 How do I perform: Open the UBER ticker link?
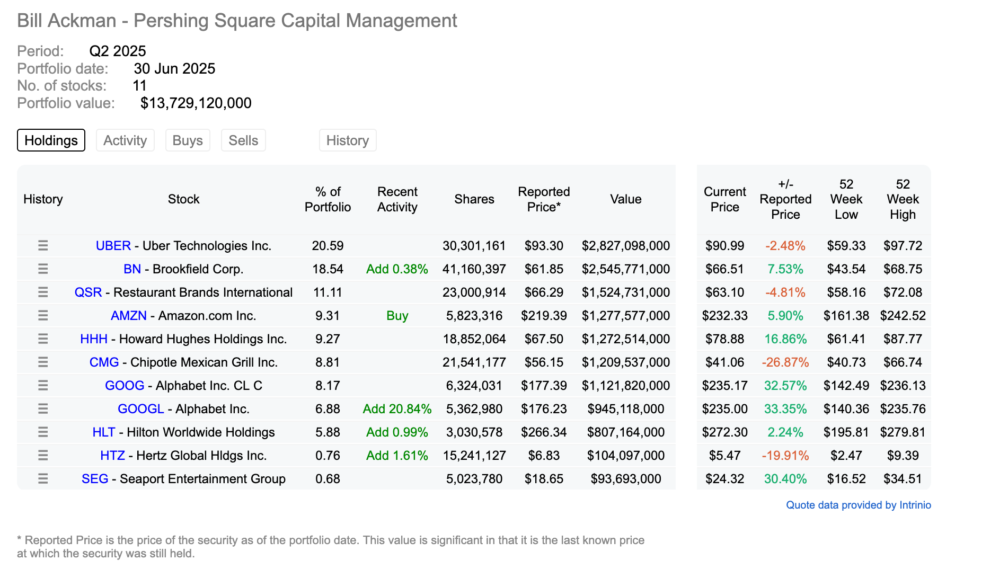pos(113,246)
